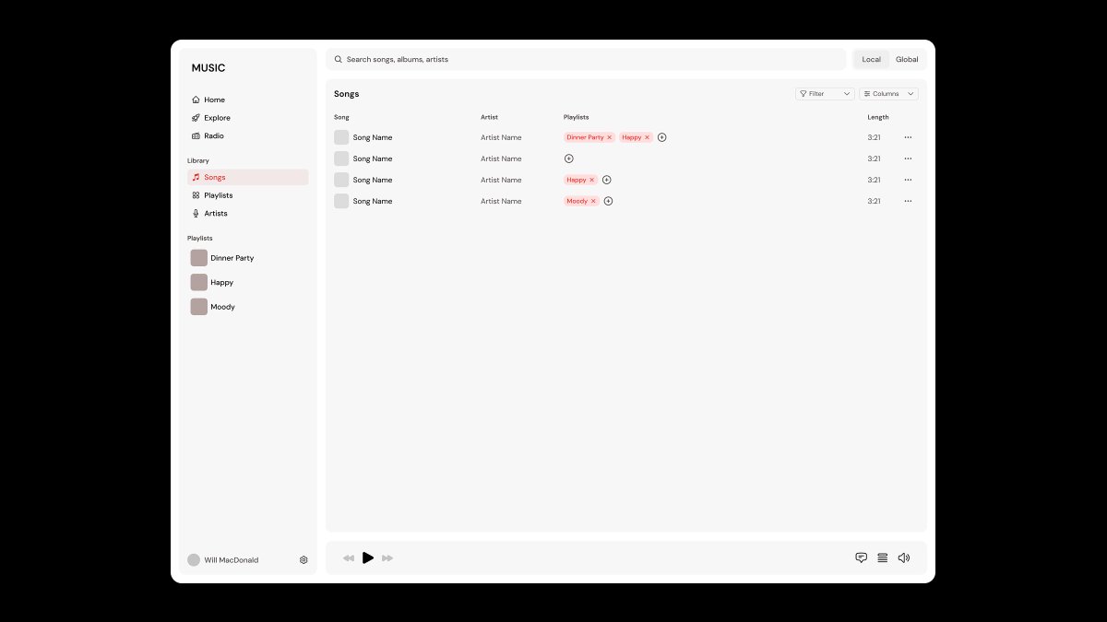Click the search songs, albums, artists field
Viewport: 1107px width, 622px height.
(x=586, y=59)
